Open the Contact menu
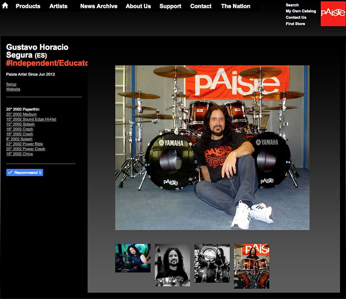 tap(201, 6)
